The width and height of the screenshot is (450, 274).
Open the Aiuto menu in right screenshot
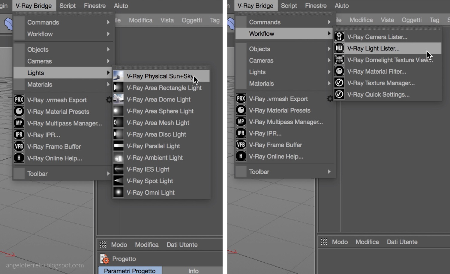(x=342, y=6)
